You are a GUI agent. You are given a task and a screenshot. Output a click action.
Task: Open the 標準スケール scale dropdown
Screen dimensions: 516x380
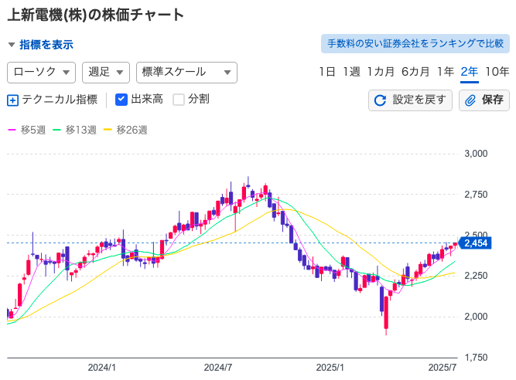click(x=186, y=73)
